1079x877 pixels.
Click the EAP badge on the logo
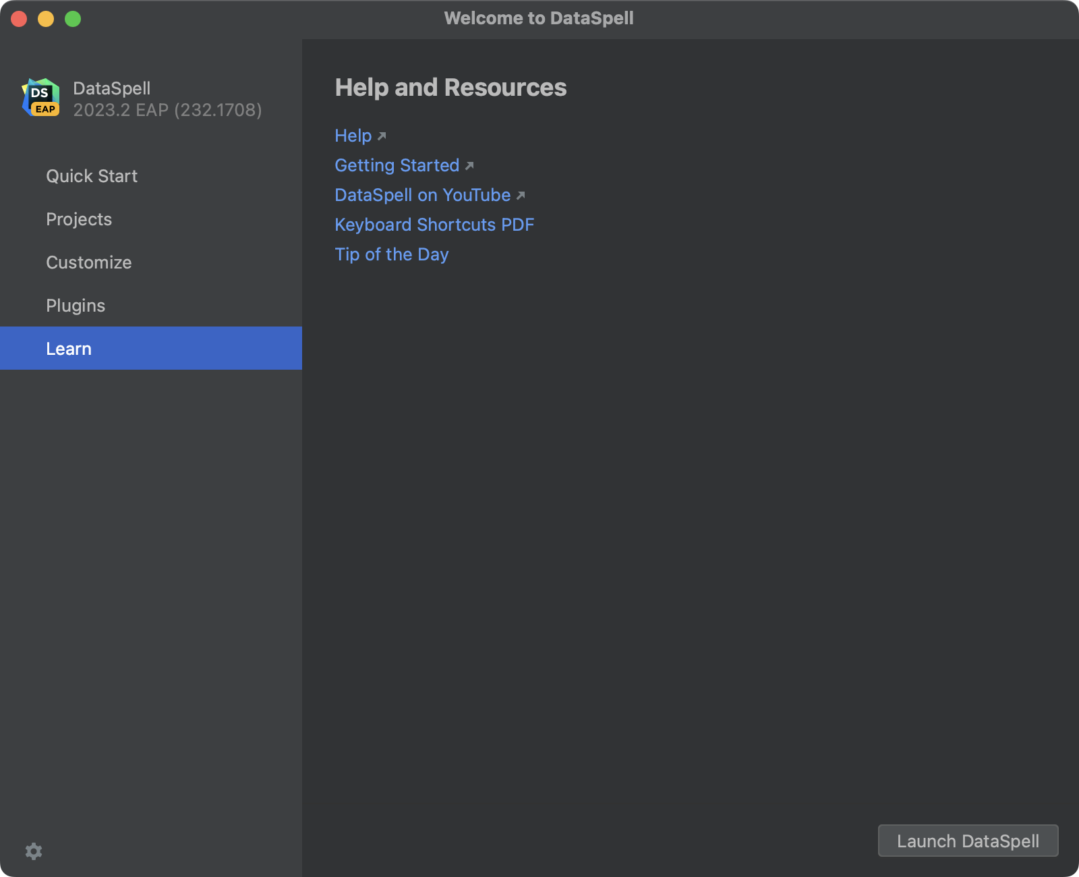coord(46,110)
